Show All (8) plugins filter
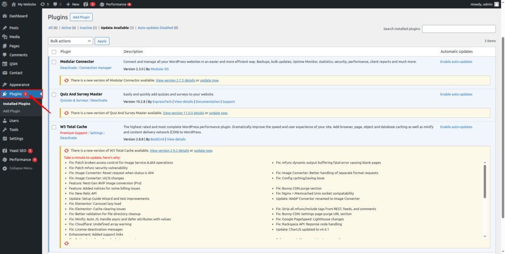Viewport: 505px width, 254px height. click(53, 28)
